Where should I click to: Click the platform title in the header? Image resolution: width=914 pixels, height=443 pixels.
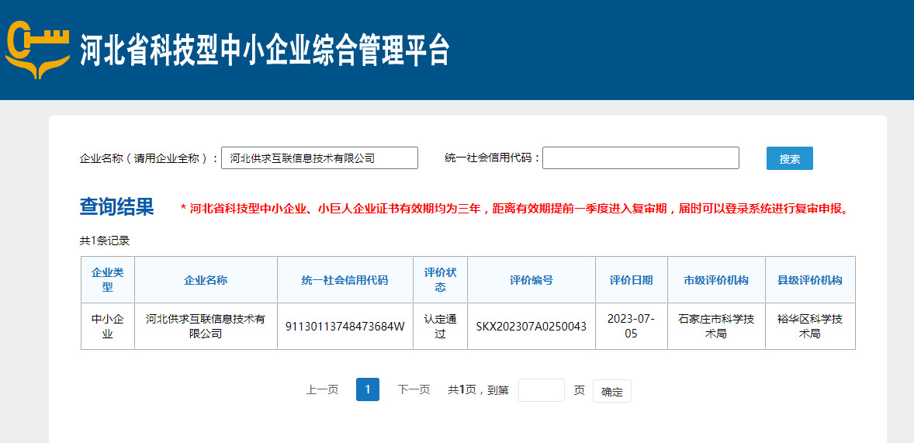pos(265,51)
